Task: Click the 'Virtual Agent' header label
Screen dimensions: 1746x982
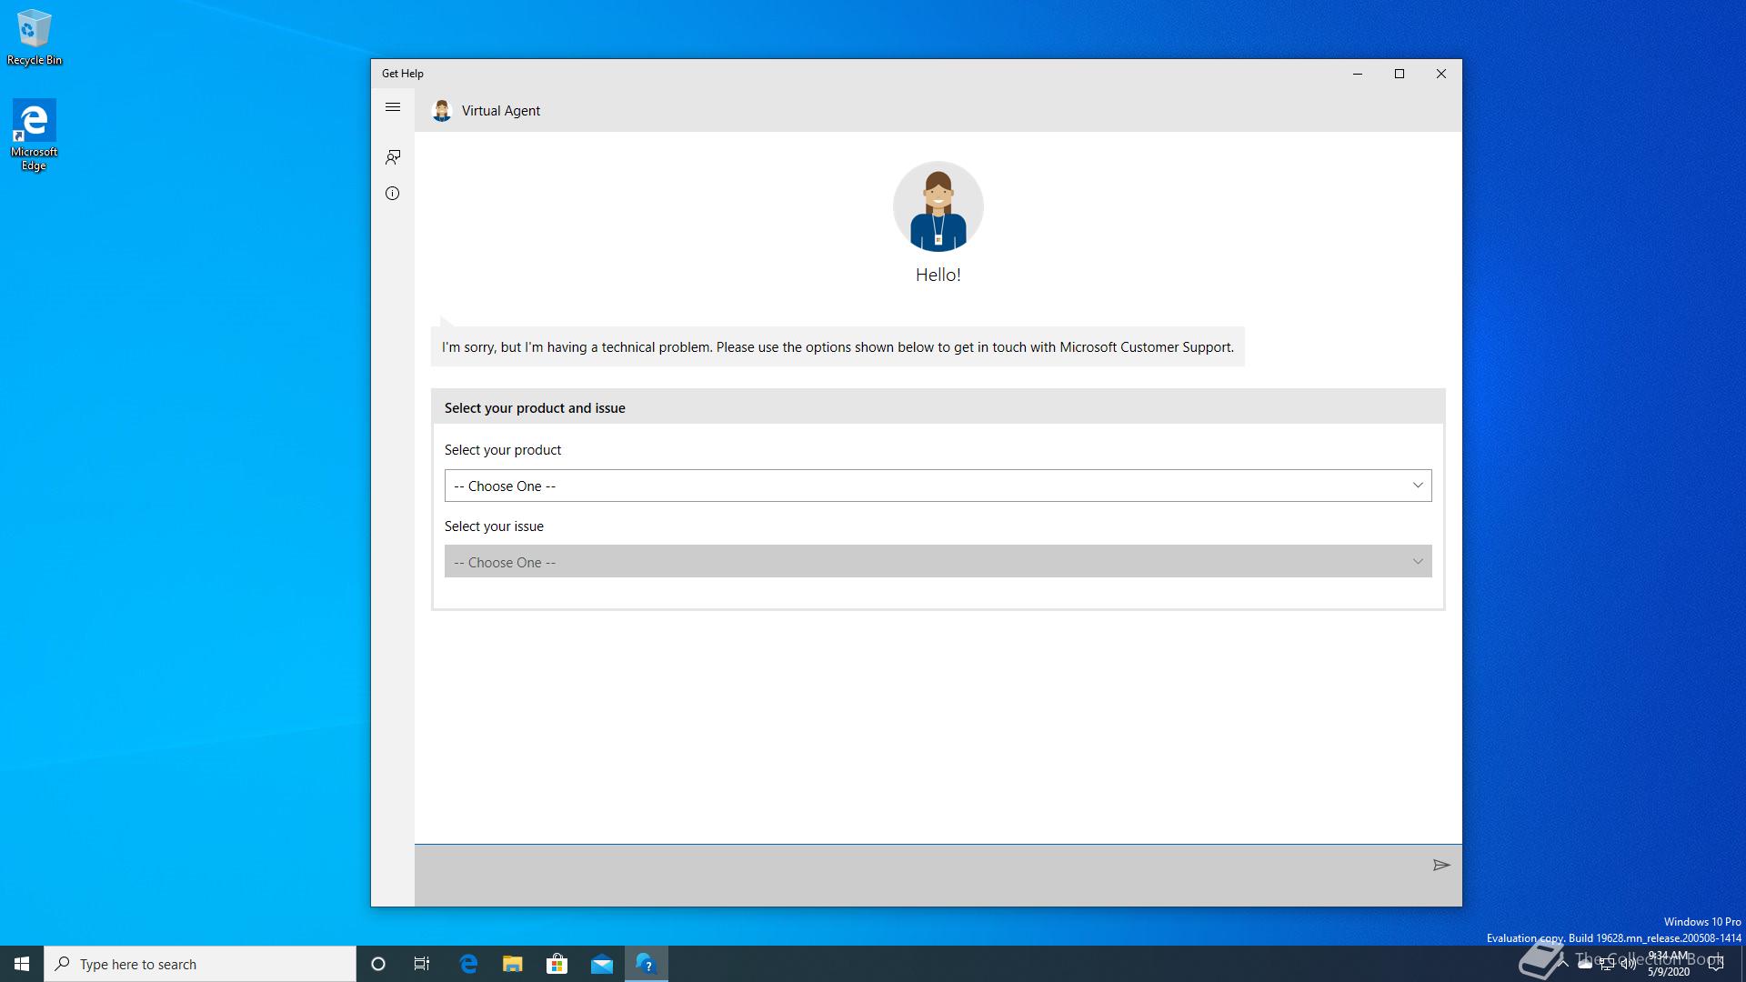Action: click(x=501, y=111)
